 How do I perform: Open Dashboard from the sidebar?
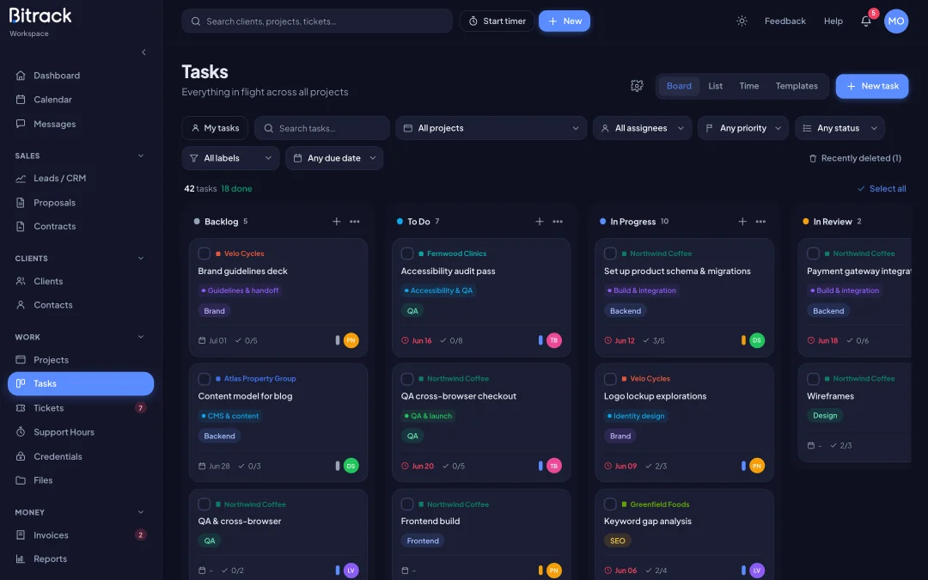click(81, 75)
